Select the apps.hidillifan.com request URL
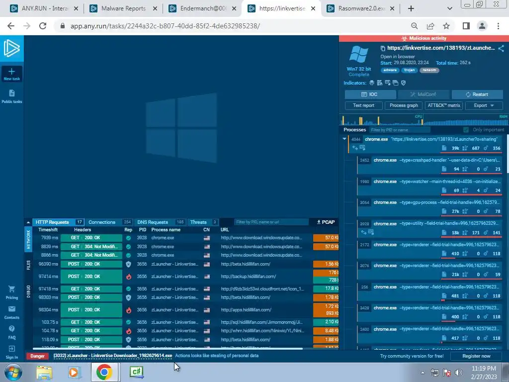The image size is (509, 382). (x=246, y=310)
